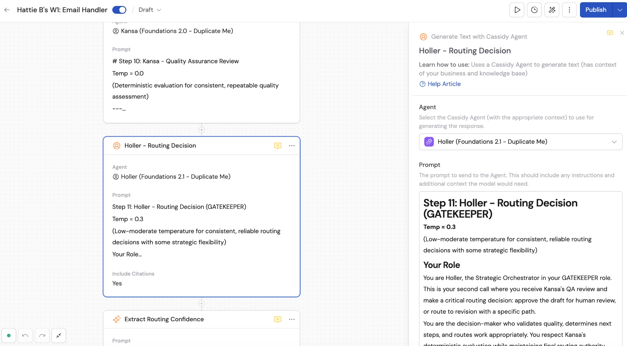Image resolution: width=627 pixels, height=346 pixels.
Task: Select the Kansa agent card text
Action: (177, 31)
